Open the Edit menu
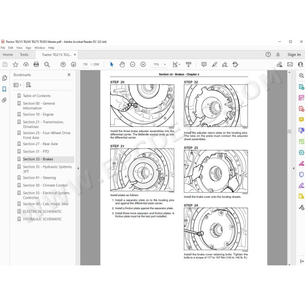This screenshot has height=305, width=305. coord(11,47)
